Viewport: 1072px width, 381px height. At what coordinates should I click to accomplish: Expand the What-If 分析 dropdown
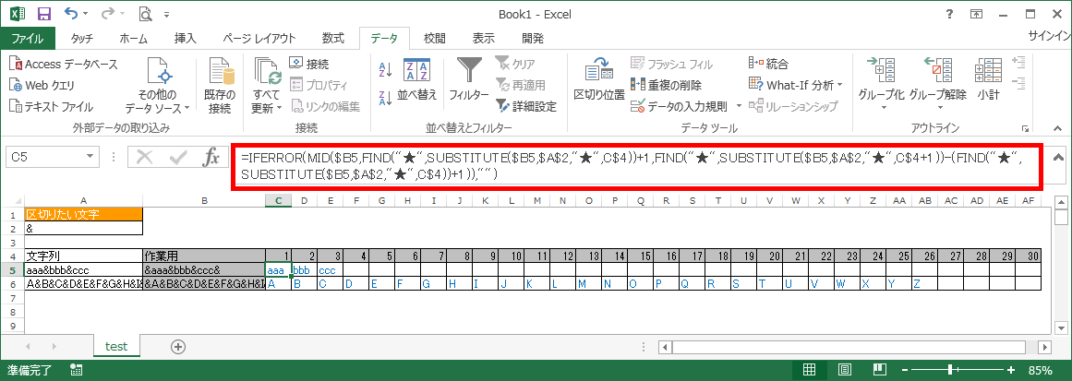(839, 86)
